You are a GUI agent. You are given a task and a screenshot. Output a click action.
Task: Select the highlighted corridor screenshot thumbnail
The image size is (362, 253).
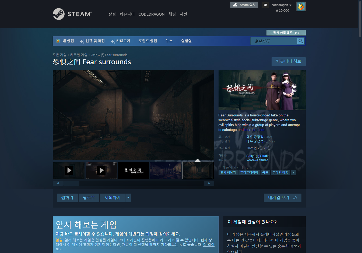tap(198, 170)
